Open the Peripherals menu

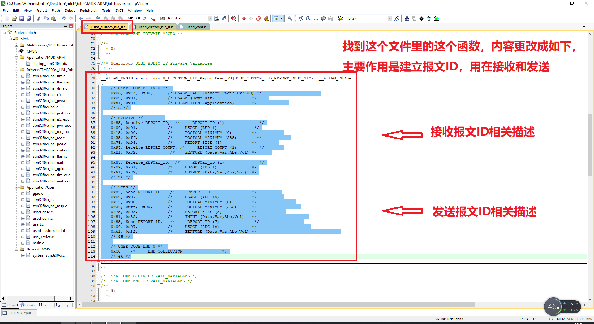89,10
